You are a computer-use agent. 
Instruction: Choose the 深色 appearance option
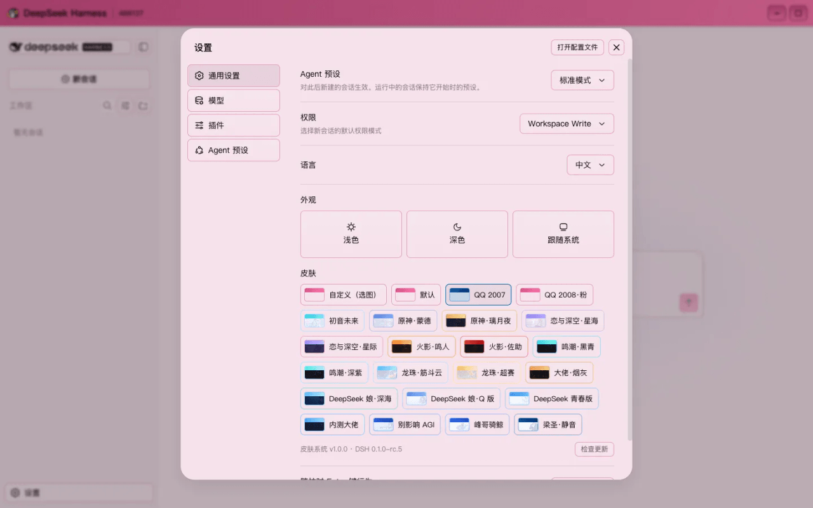pyautogui.click(x=457, y=234)
